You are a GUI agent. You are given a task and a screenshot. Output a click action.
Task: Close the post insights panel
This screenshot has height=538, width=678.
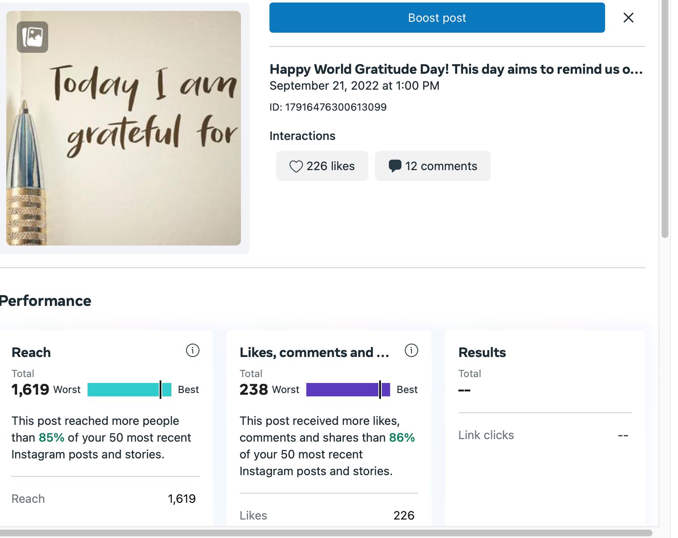tap(628, 18)
